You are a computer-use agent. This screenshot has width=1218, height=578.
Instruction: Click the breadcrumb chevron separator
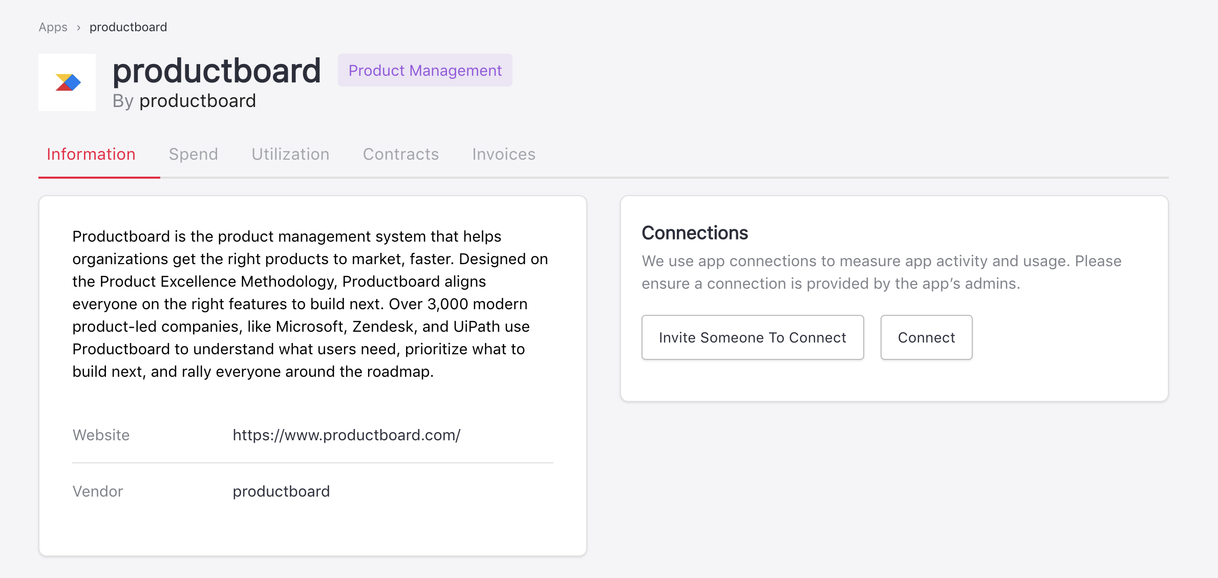78,28
